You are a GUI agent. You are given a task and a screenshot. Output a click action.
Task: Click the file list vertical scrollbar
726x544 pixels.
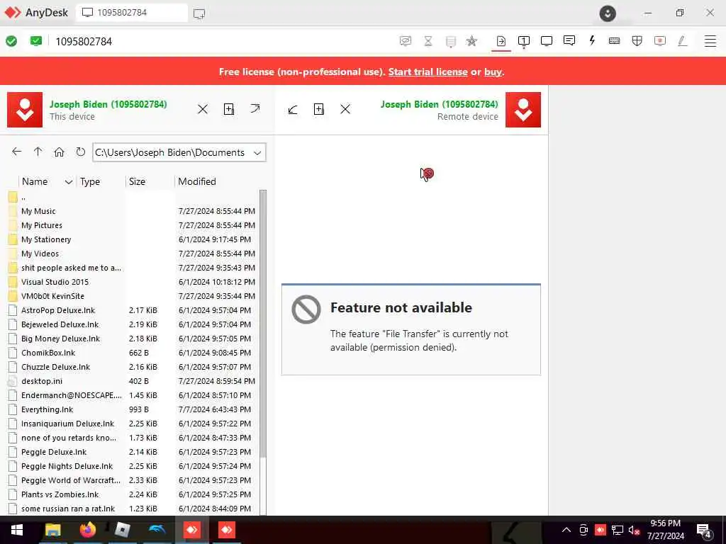click(x=263, y=324)
